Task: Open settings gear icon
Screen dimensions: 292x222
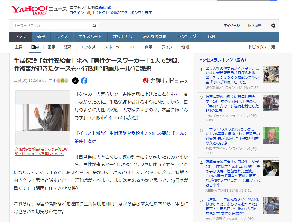Action: click(x=273, y=26)
